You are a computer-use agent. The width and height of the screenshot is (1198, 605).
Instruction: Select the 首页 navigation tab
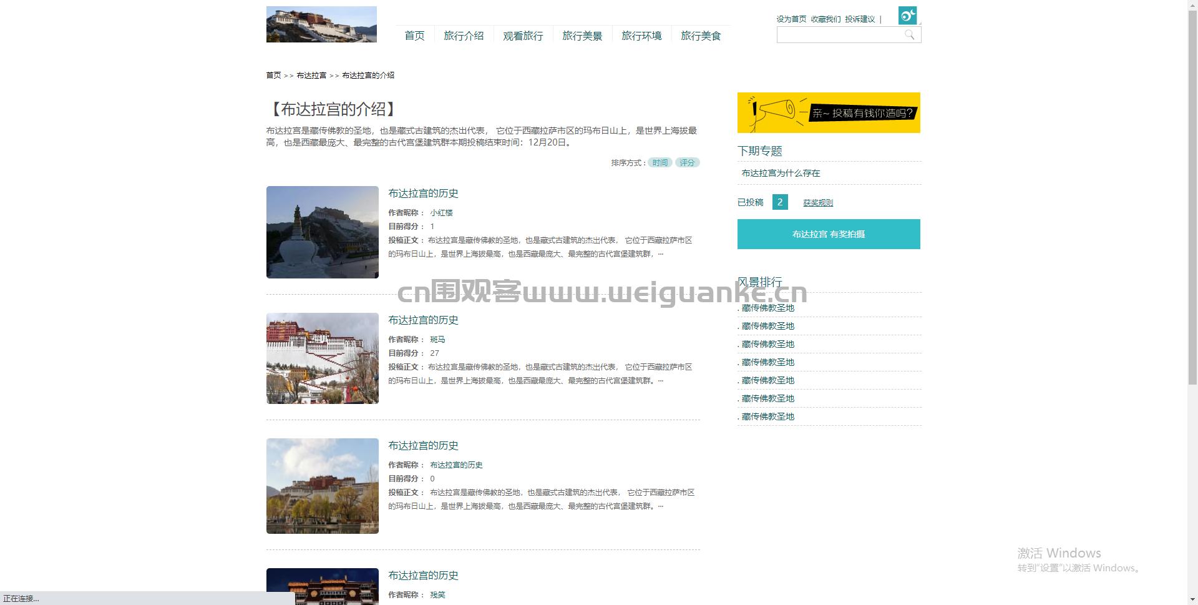pos(414,36)
